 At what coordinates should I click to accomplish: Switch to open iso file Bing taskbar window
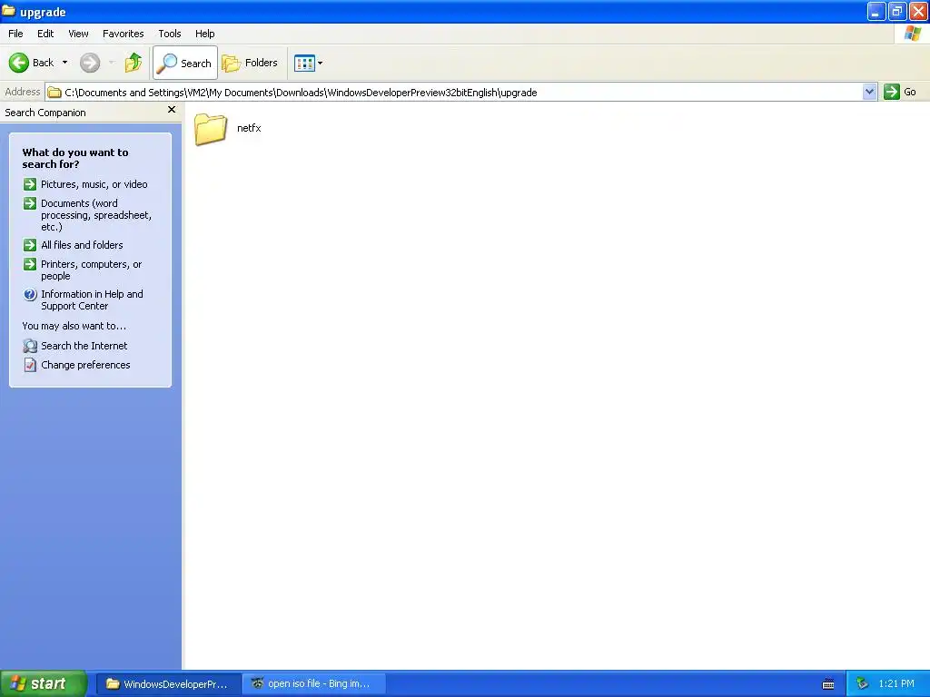coord(313,684)
